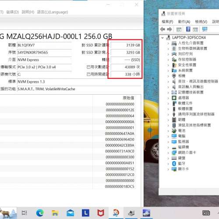Click raw value 000000731A9C0
Screen dimensions: 219x219
[120, 151]
